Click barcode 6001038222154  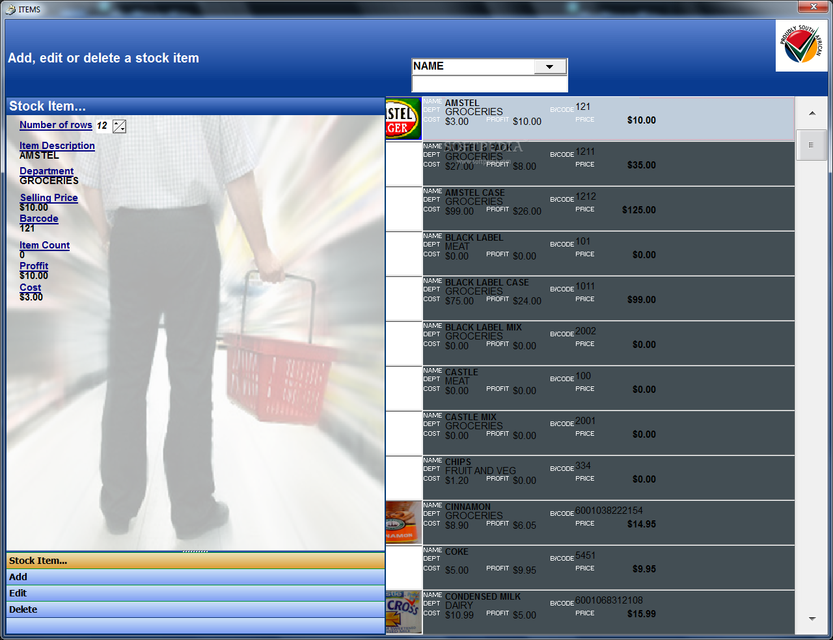609,511
